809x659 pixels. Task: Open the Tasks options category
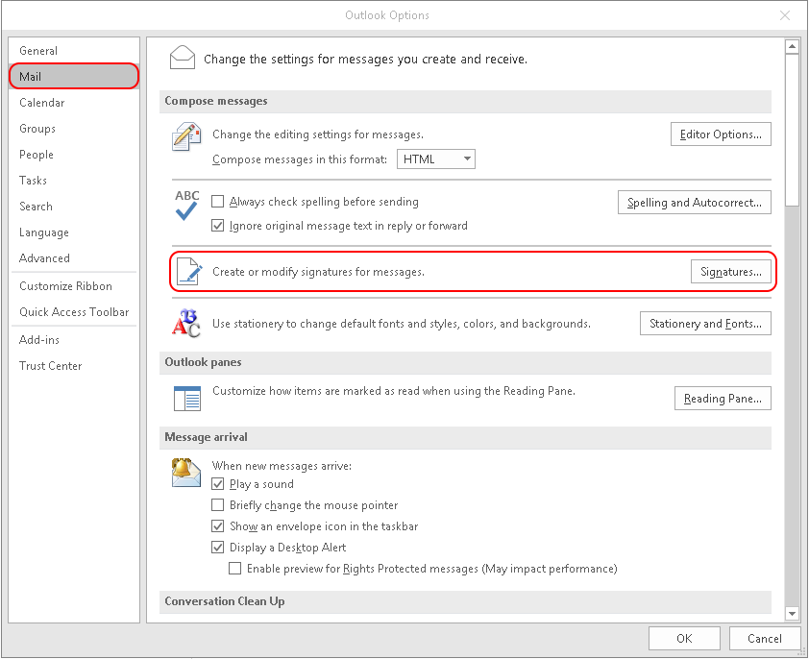click(x=74, y=180)
